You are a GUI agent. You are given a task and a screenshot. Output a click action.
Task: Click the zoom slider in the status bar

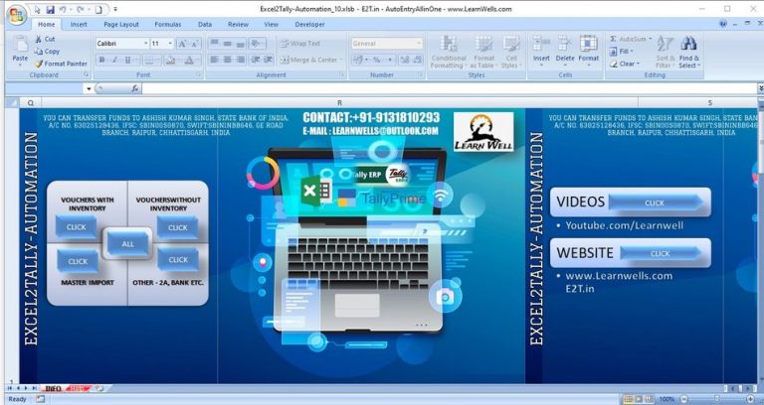[x=715, y=399]
